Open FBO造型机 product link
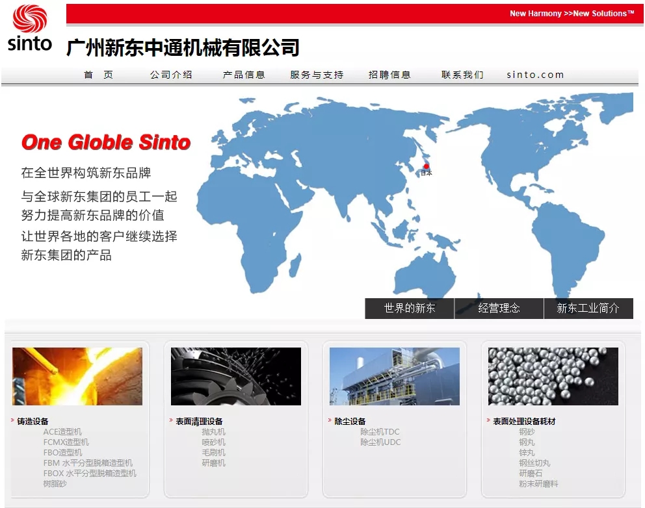This screenshot has width=645, height=508. point(62,453)
